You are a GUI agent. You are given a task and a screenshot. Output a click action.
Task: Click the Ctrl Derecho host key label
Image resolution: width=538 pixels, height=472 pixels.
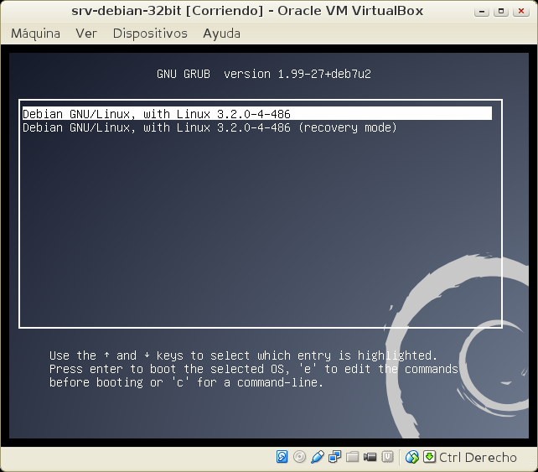pyautogui.click(x=478, y=457)
